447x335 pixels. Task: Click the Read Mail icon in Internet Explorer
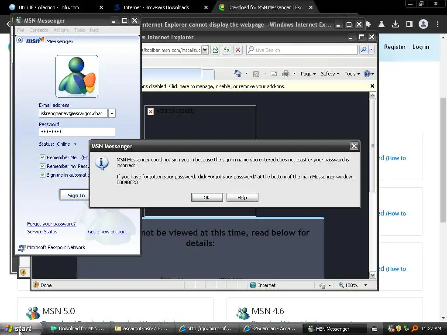(x=274, y=74)
